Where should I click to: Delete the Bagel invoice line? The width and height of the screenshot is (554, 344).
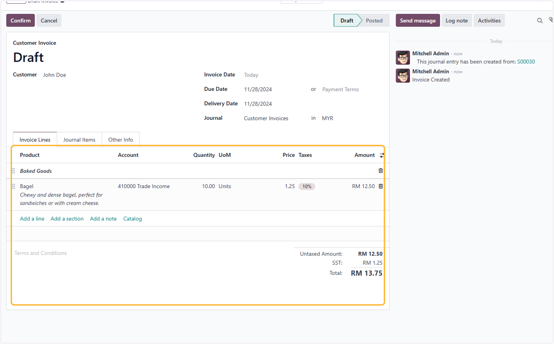[x=380, y=186]
